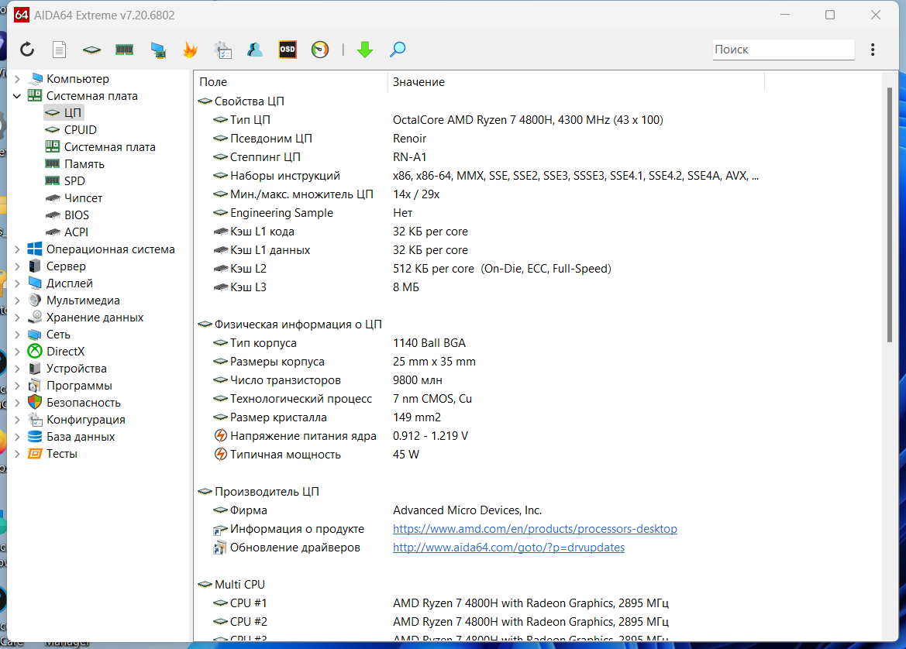
Task: Open the Computer monitor toolbar icon
Action: [158, 50]
